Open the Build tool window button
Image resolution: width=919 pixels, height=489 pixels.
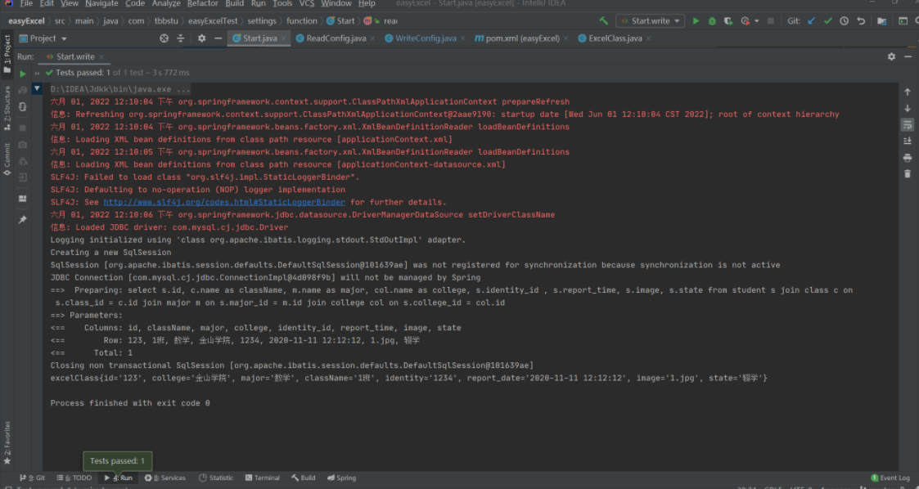[304, 478]
